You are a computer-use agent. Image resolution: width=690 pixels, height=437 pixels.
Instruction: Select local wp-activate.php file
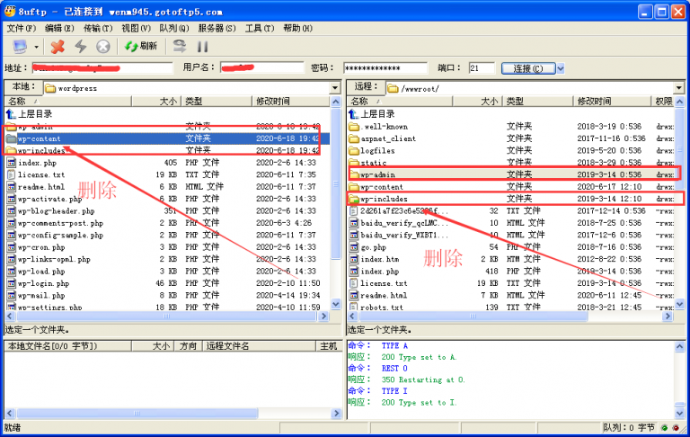(x=49, y=199)
